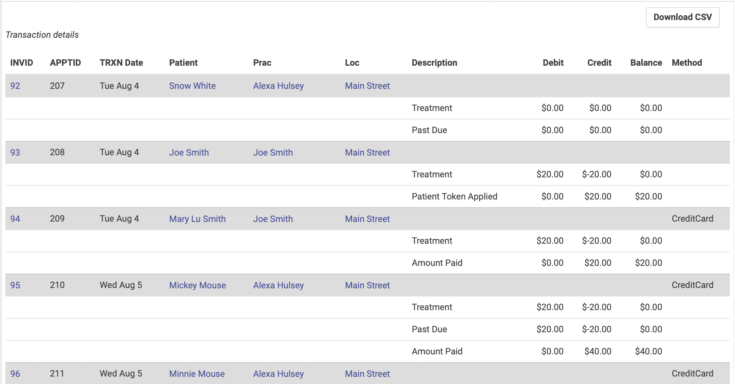Open Main Street location in invoice 92 row
This screenshot has height=384, width=734.
point(367,86)
